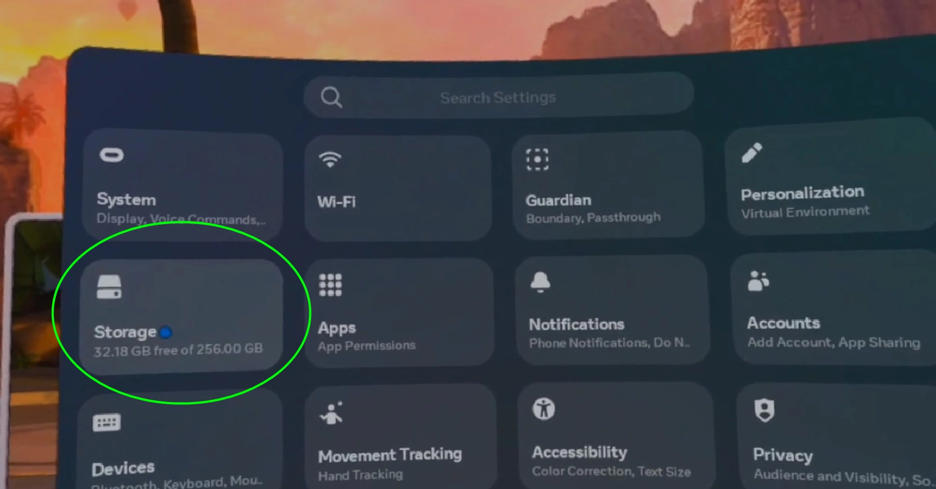Click the Storage drive icon
Viewport: 936px width, 489px height.
pyautogui.click(x=109, y=287)
